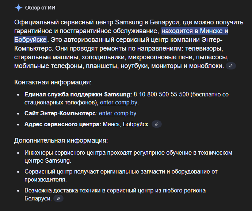
Task: Click the AI overview sparkle icon
Action: tap(18, 8)
